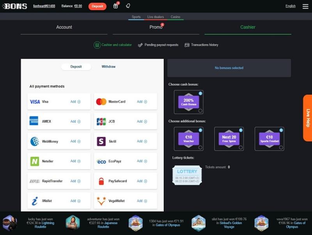The height and width of the screenshot is (235, 312).
Task: Open the gift box rewards icon
Action: point(115,6)
